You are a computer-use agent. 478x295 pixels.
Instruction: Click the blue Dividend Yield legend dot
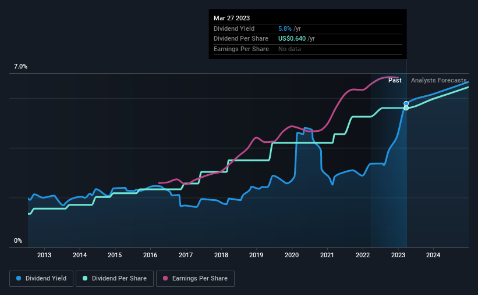point(19,278)
